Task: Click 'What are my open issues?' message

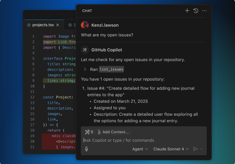Action: tap(107, 35)
